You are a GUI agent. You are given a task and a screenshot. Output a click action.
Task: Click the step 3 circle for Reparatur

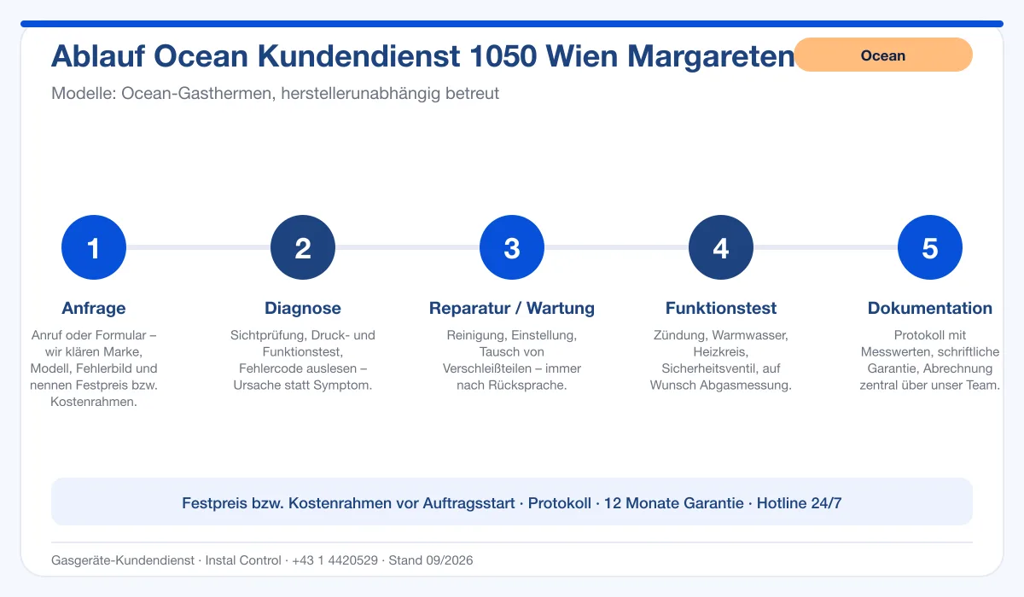tap(512, 248)
